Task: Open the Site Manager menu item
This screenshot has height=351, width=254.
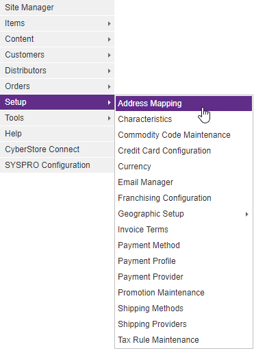Action: point(57,8)
